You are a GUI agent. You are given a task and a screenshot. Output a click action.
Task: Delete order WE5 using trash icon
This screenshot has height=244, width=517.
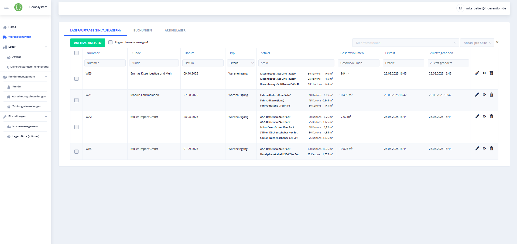coord(491,148)
